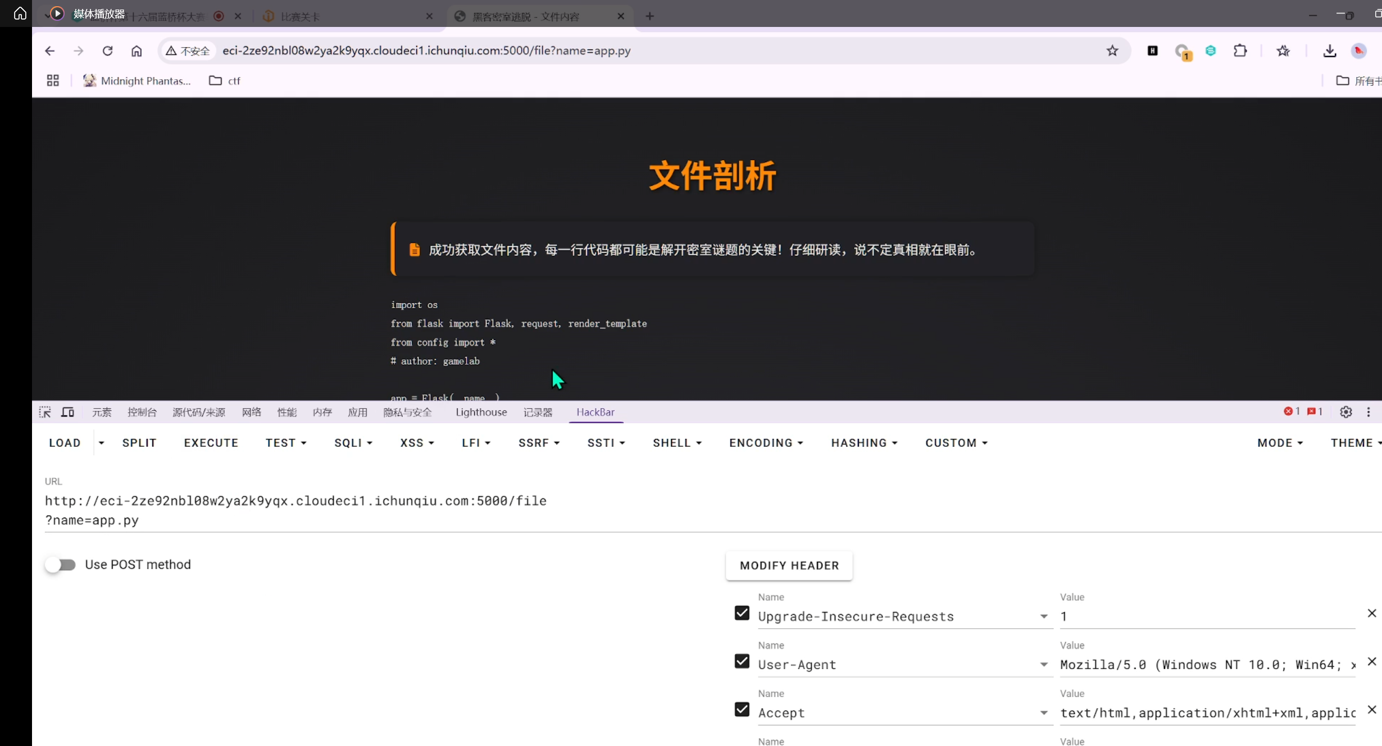Open the downloads arrow icon
This screenshot has width=1382, height=746.
[x=1329, y=51]
